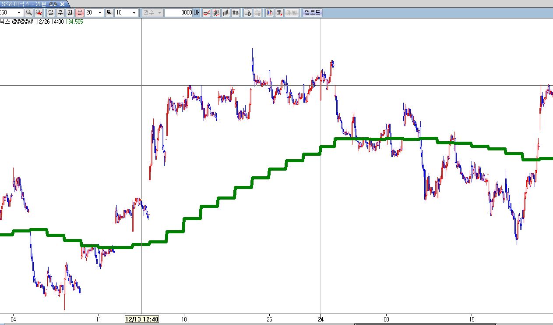Click the 3000 bar count input field
The width and height of the screenshot is (553, 325).
coord(180,13)
